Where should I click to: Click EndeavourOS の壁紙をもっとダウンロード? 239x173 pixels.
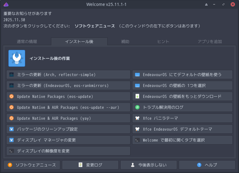(182, 96)
